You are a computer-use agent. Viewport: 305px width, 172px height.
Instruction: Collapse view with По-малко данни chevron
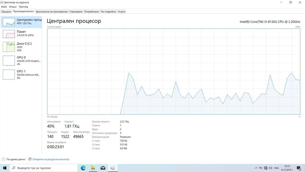click(x=3, y=159)
